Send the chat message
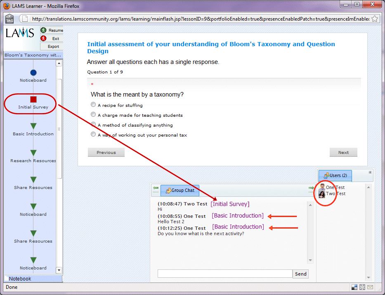The width and height of the screenshot is (385, 295). pyautogui.click(x=300, y=274)
